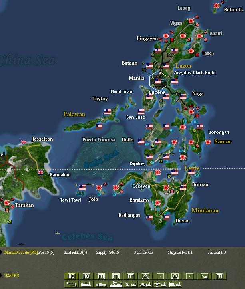Select US flag at Butuan
The width and height of the screenshot is (245, 289).
183,187
